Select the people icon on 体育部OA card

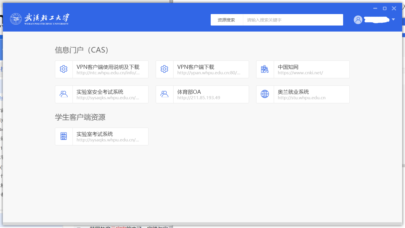164,94
